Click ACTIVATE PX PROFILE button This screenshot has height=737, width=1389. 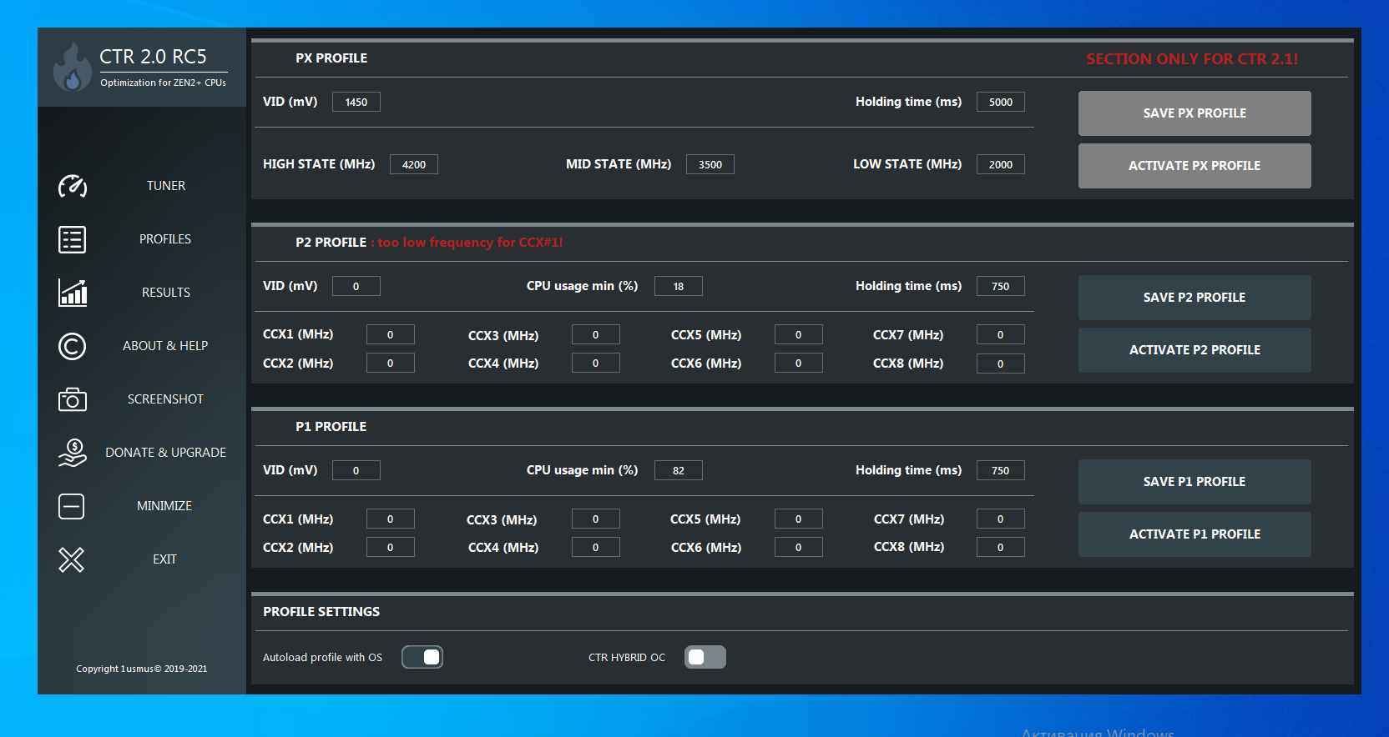1195,166
